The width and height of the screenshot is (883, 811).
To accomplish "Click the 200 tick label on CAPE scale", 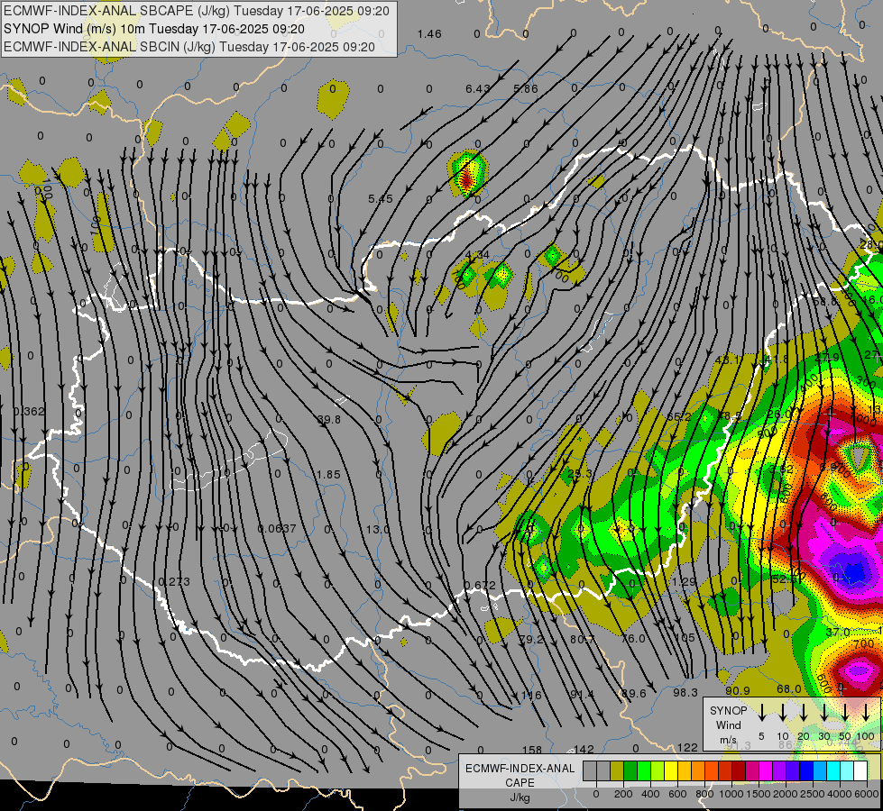I will point(623,794).
